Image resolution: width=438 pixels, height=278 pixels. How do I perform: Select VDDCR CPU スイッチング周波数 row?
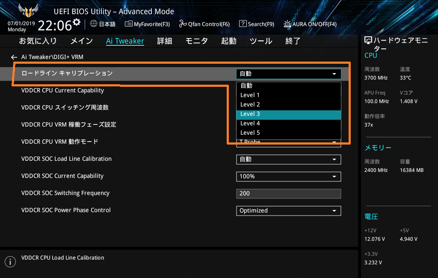pos(65,108)
